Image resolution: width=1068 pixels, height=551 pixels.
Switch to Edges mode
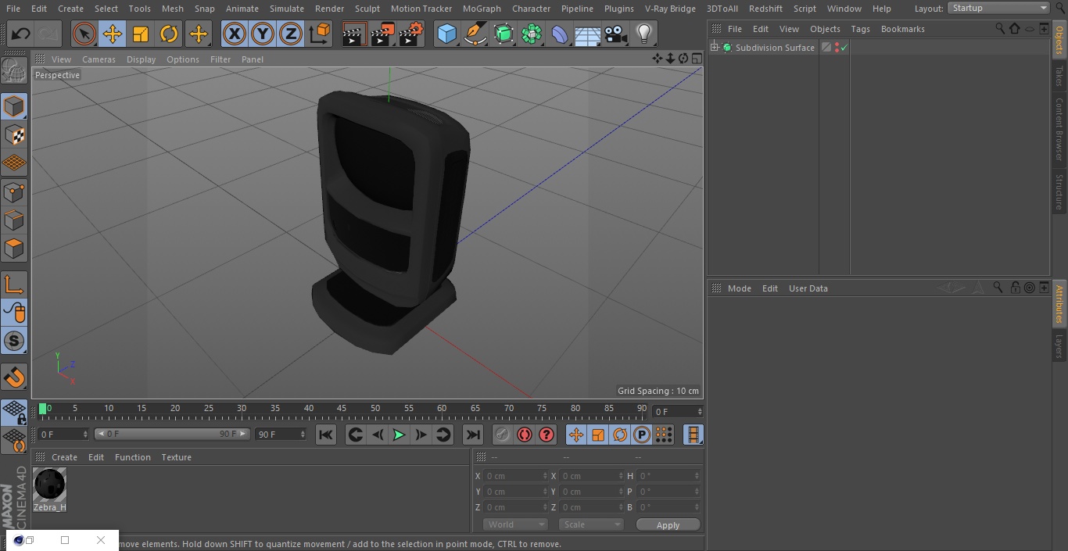tap(14, 220)
